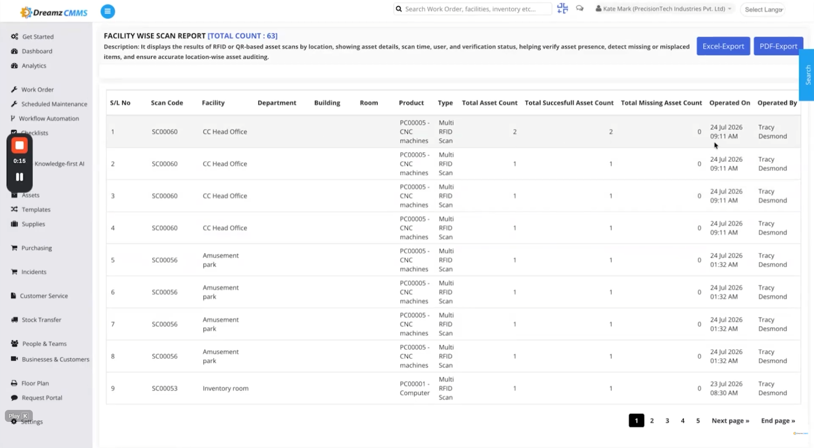Screen dimensions: 814x448
Task: Click the Analytics icon in sidebar
Action: [x=15, y=66]
